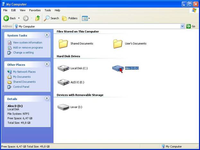Collapse the Other Places panel
Viewport: 200px width, 150px height.
coord(47,64)
